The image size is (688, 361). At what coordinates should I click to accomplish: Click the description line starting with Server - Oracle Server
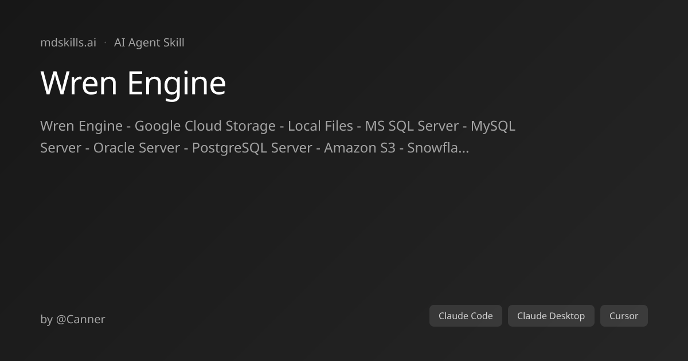[255, 148]
